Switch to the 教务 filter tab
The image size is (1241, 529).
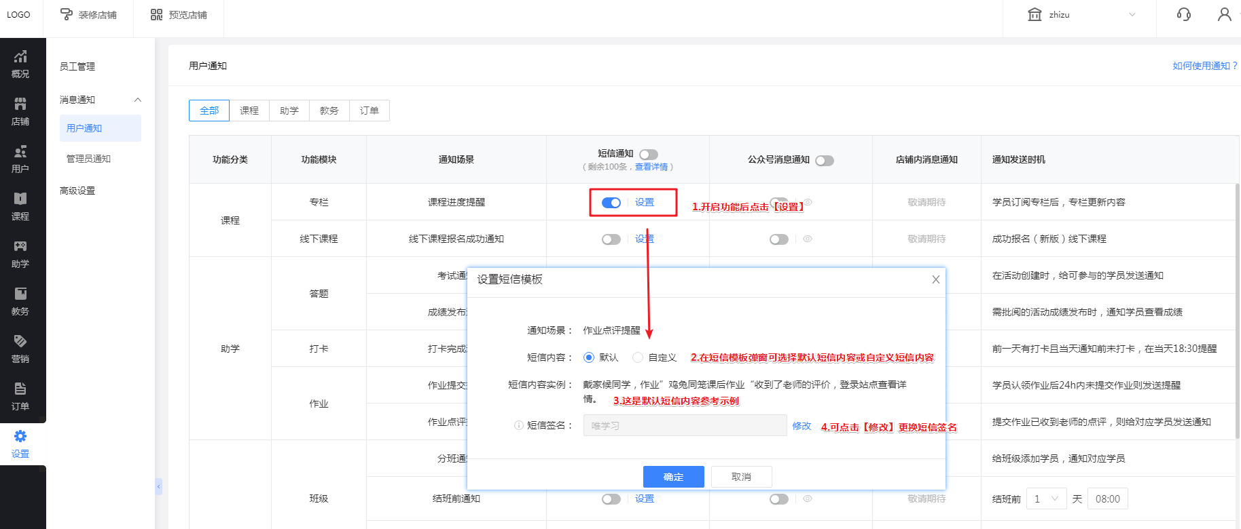329,111
